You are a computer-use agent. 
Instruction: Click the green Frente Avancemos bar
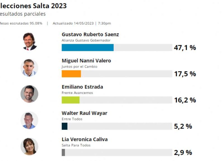pos(71,100)
